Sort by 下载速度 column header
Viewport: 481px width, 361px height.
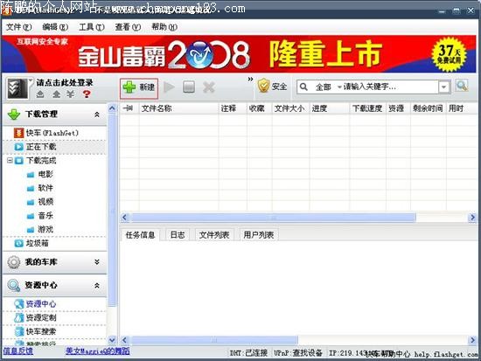click(x=367, y=108)
